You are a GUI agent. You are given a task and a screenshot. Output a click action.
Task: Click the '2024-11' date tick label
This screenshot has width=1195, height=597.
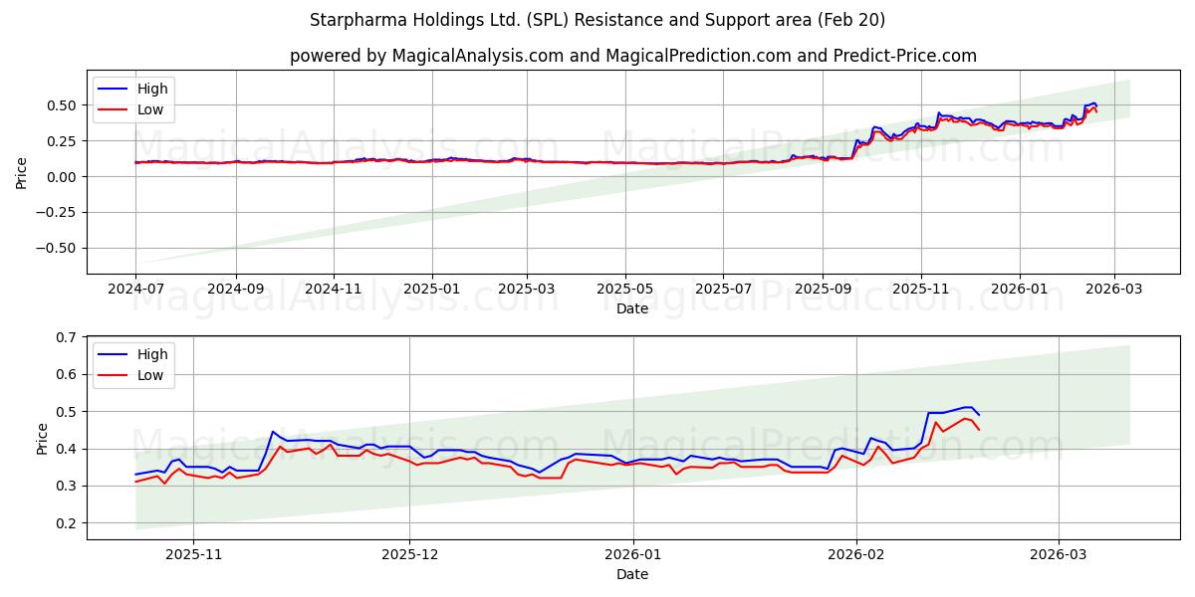[x=334, y=289]
